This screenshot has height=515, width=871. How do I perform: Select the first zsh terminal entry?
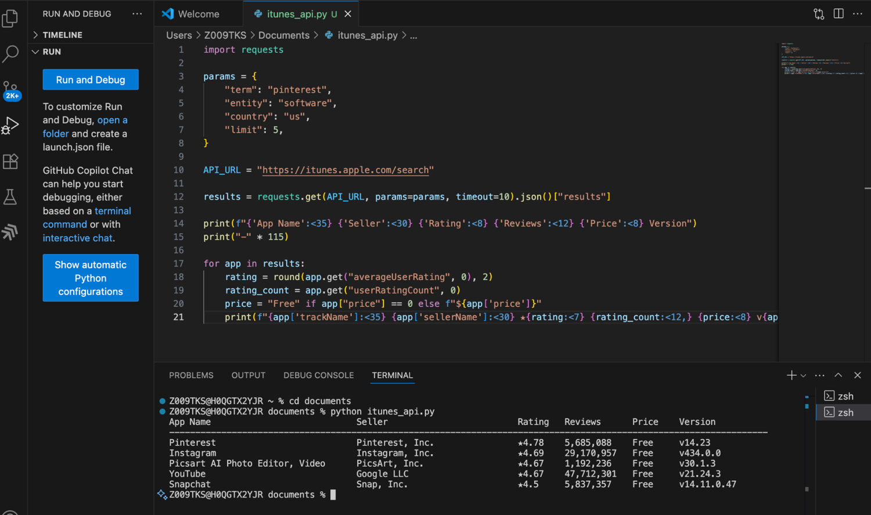coord(843,396)
